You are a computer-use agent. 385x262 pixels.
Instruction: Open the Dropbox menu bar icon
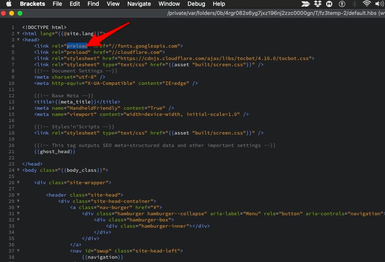318,4
